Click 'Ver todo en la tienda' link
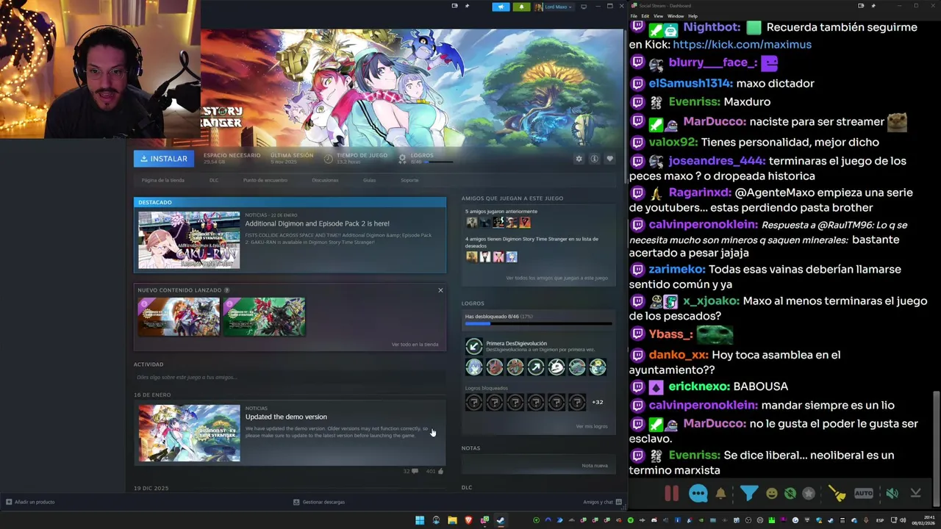 coord(415,345)
